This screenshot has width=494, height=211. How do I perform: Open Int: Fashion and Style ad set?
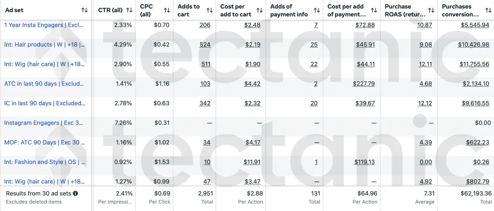(x=44, y=162)
